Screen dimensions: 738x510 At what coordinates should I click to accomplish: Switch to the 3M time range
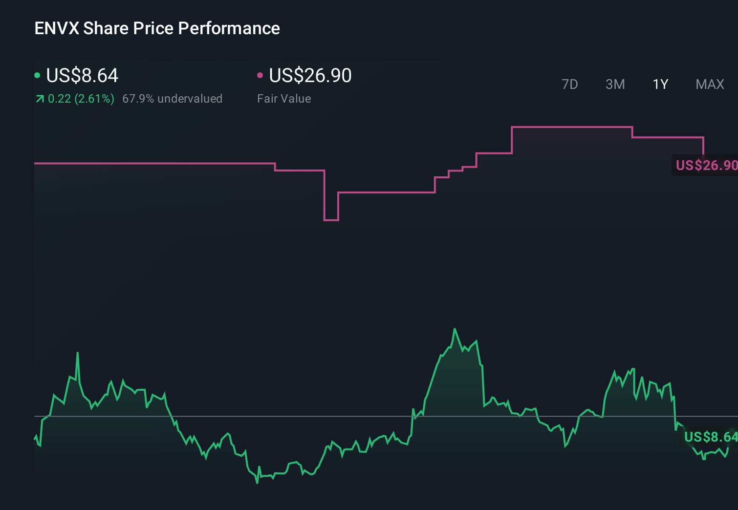(x=615, y=84)
